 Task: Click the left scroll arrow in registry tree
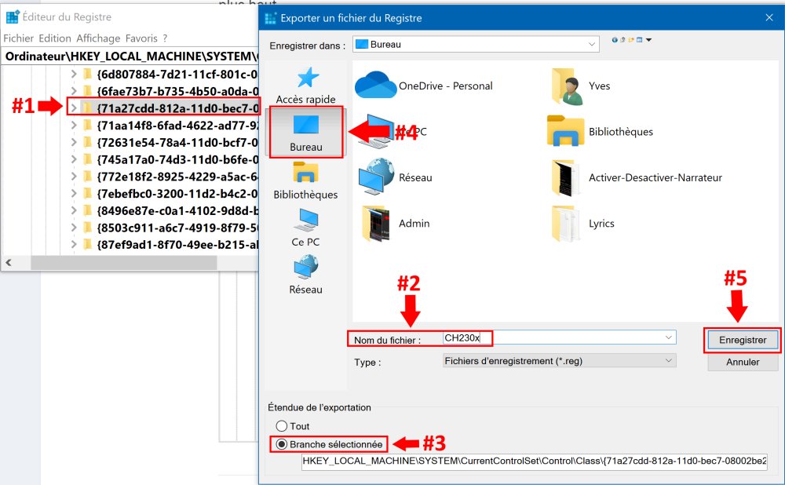(9, 262)
